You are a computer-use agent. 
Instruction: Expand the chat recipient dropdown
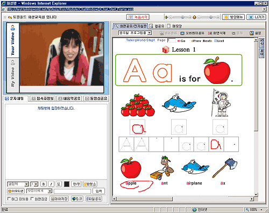tap(49, 191)
